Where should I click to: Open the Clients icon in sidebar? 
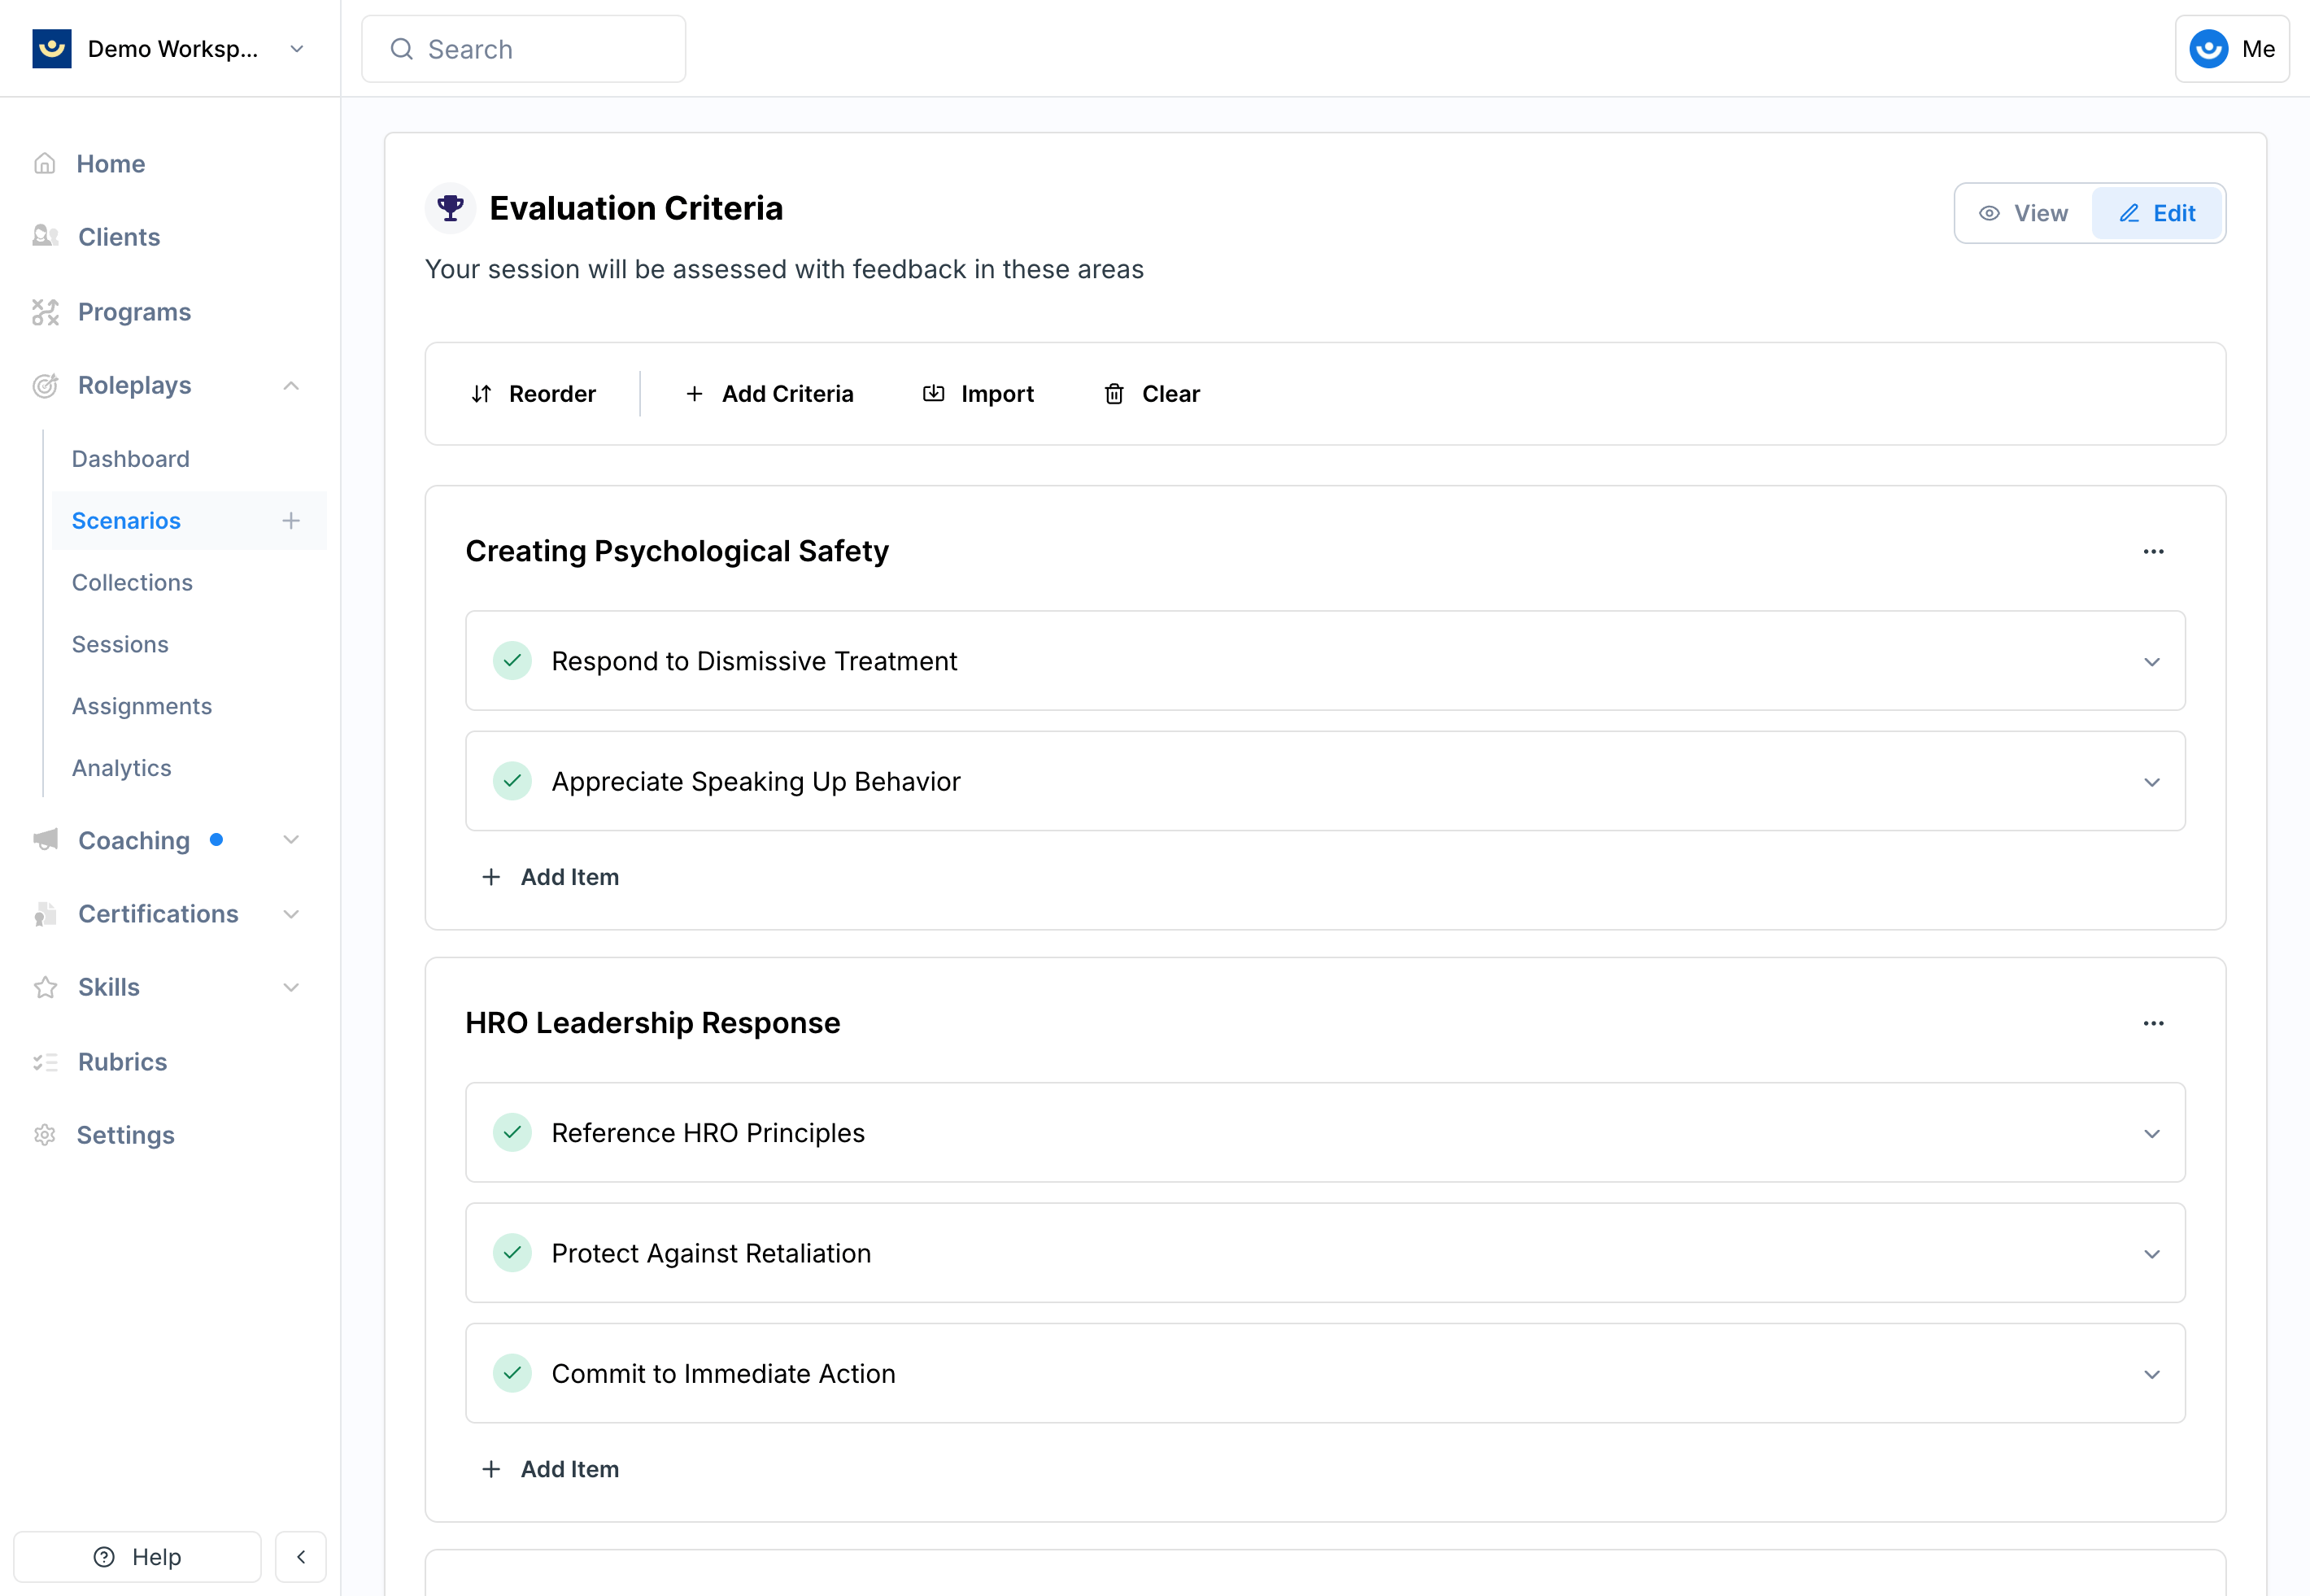pyautogui.click(x=45, y=237)
